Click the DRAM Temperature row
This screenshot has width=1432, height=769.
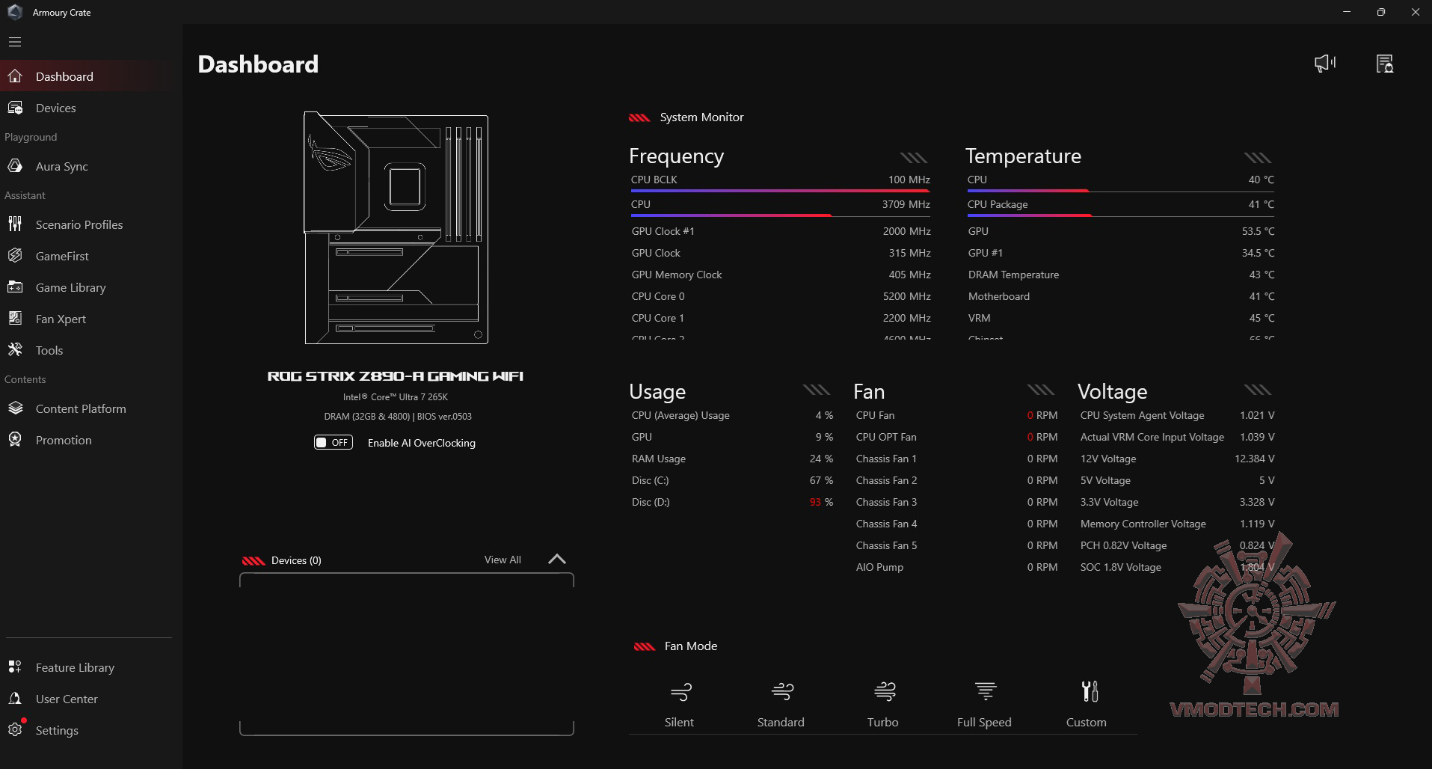coord(1121,275)
